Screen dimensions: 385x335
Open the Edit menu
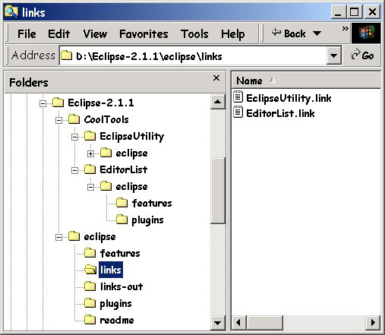58,34
